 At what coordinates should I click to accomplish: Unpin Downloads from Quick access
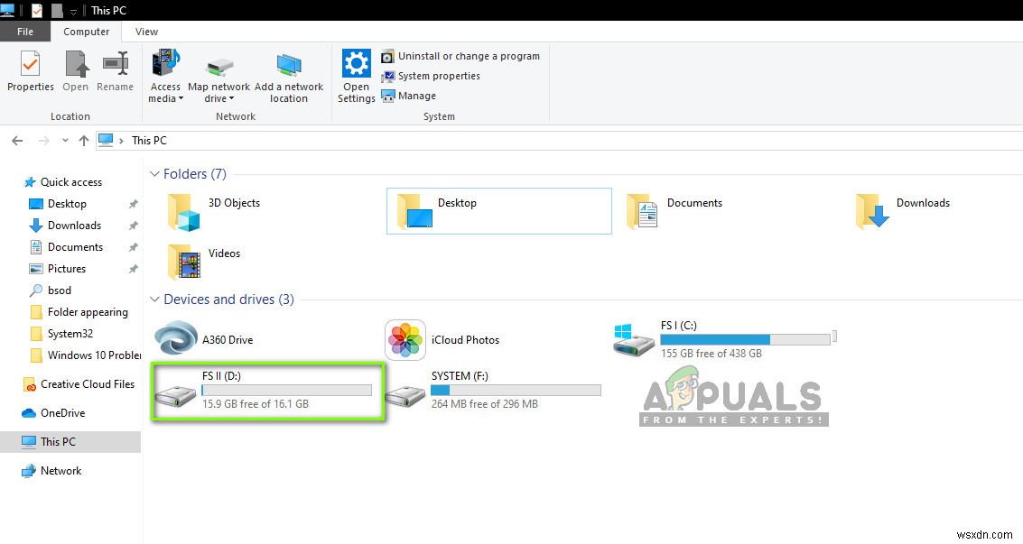click(x=133, y=226)
